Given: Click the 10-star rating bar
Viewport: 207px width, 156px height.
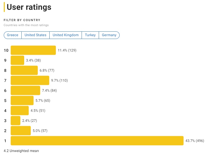Looking at the screenshot, I should 33,50.
